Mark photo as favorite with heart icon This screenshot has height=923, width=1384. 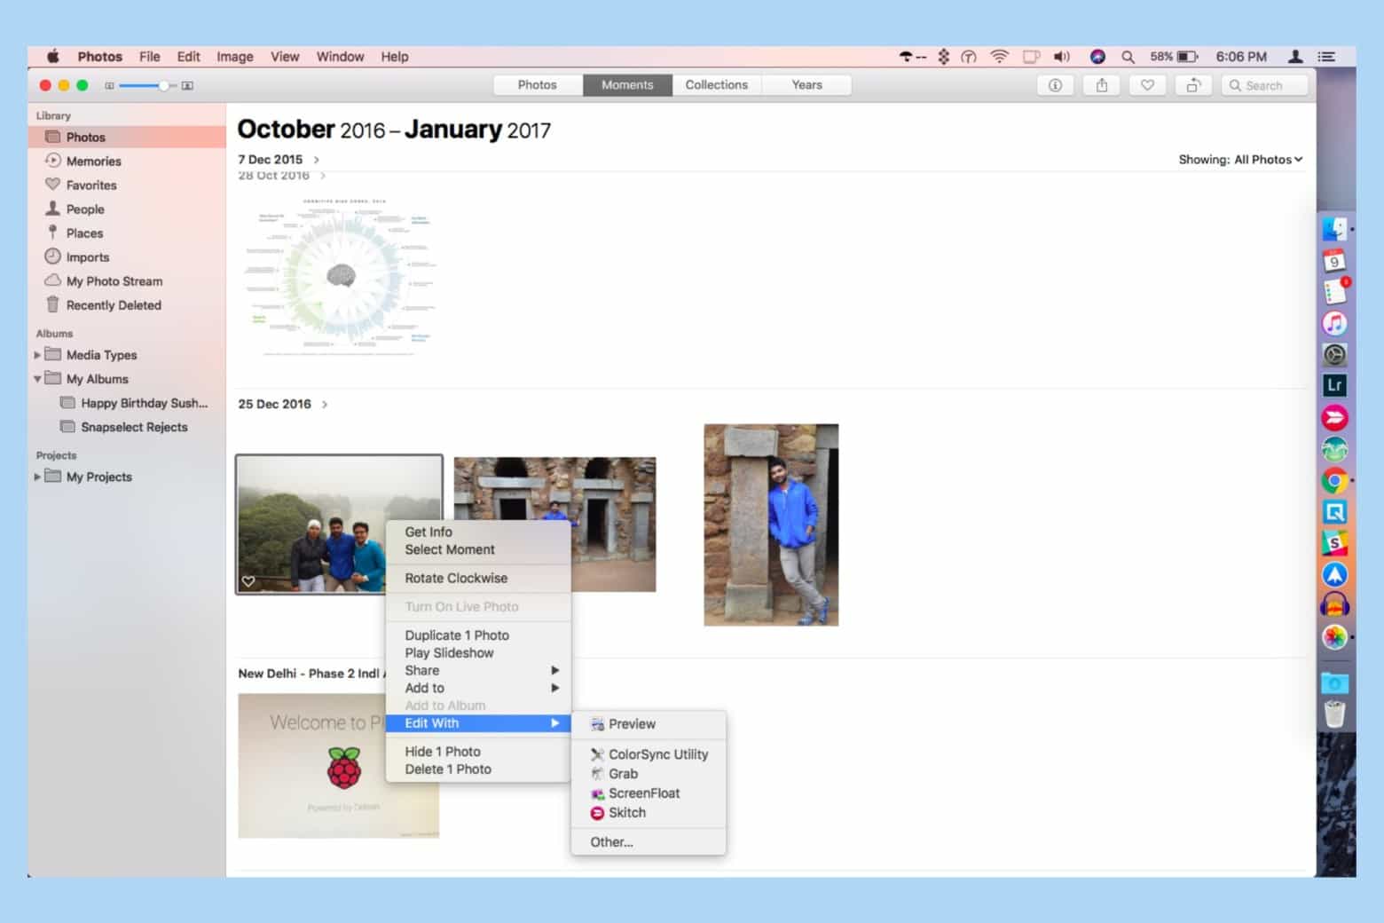1148,85
